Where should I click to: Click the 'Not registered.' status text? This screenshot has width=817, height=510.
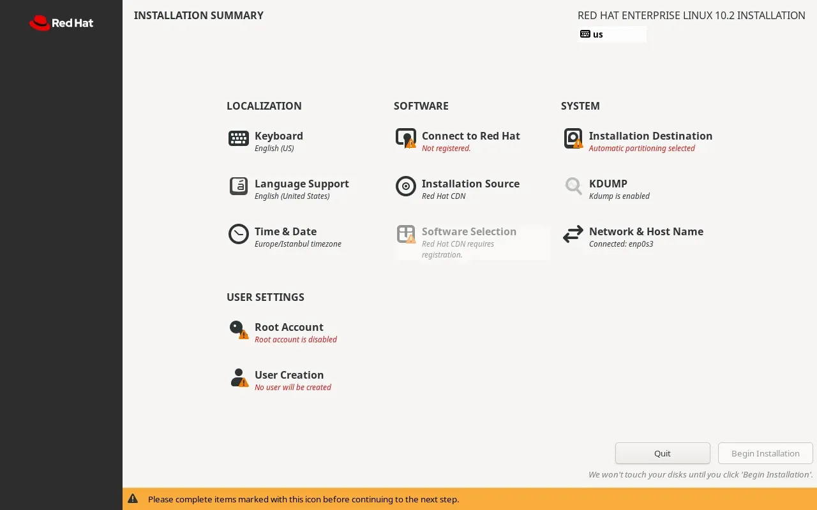[x=446, y=149]
